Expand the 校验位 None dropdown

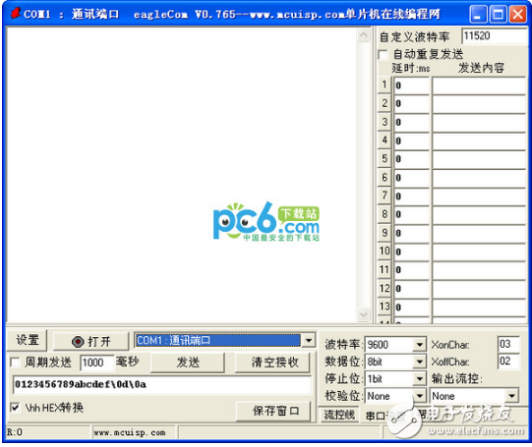(x=420, y=396)
